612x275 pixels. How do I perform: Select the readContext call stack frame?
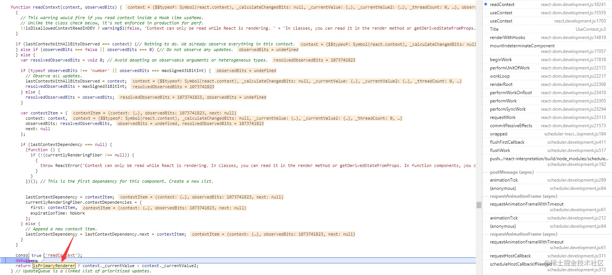click(547, 5)
